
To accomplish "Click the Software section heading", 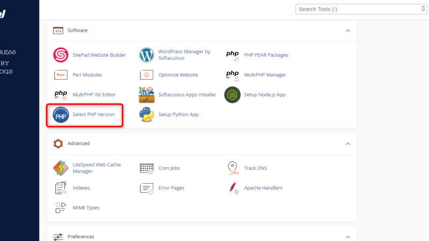I will [77, 31].
